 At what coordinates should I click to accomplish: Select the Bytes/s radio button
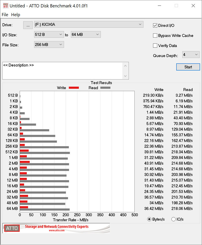pos(149,219)
